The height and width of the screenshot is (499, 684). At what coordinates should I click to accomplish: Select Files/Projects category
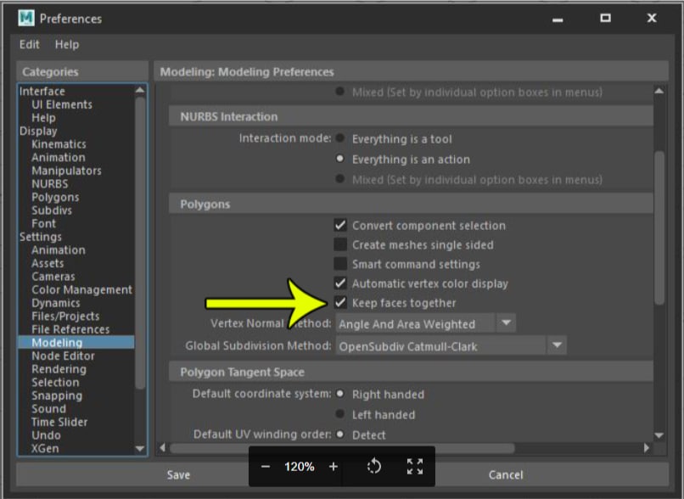[x=65, y=317]
